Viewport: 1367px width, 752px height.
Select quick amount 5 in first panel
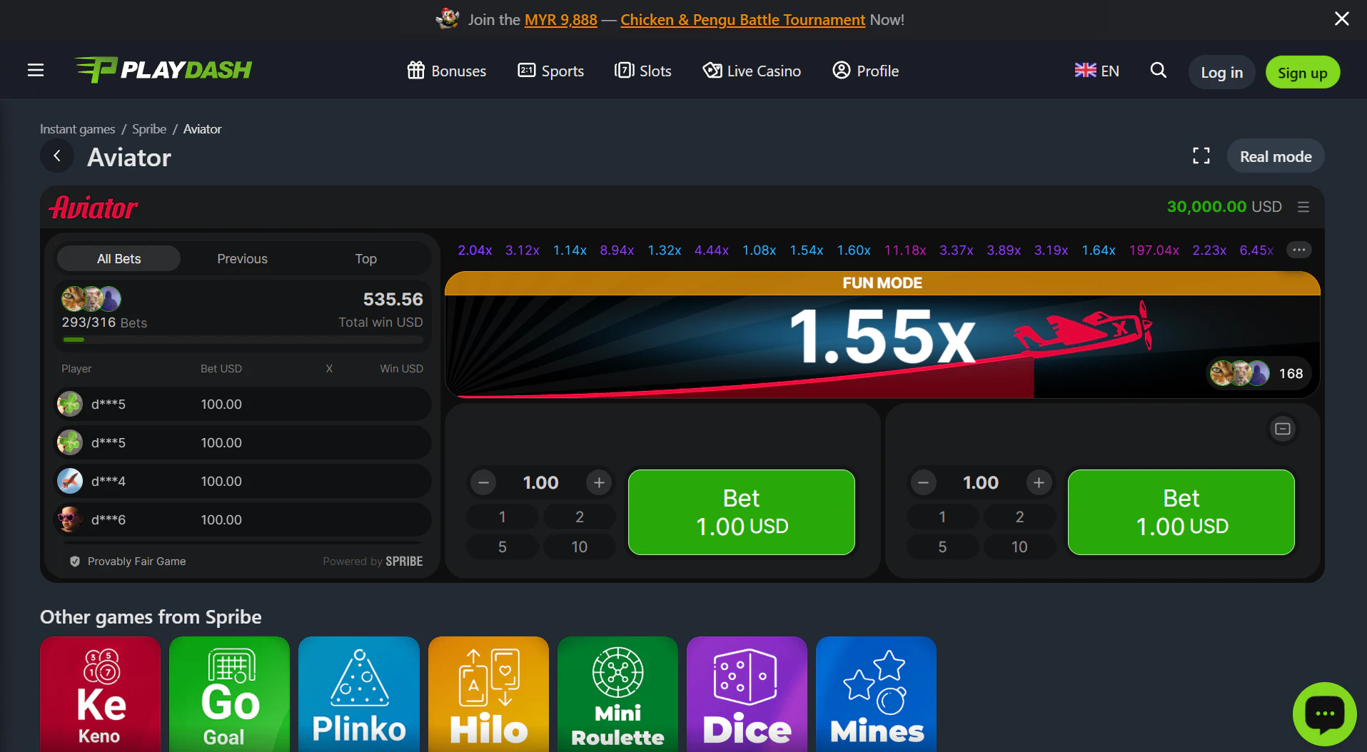(503, 547)
